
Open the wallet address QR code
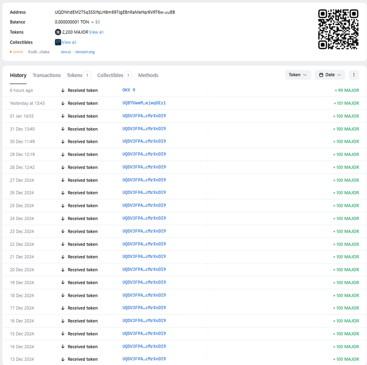point(338,29)
